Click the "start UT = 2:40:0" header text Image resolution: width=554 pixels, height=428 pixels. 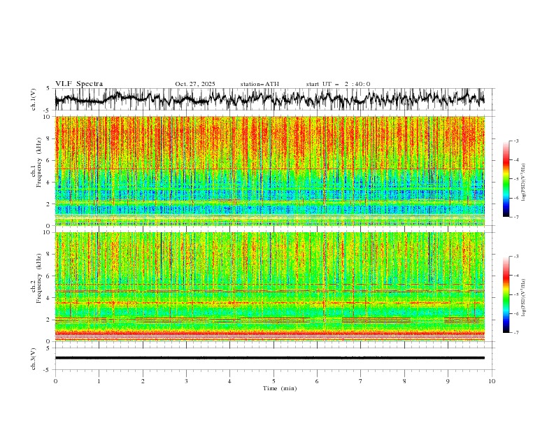coord(338,84)
